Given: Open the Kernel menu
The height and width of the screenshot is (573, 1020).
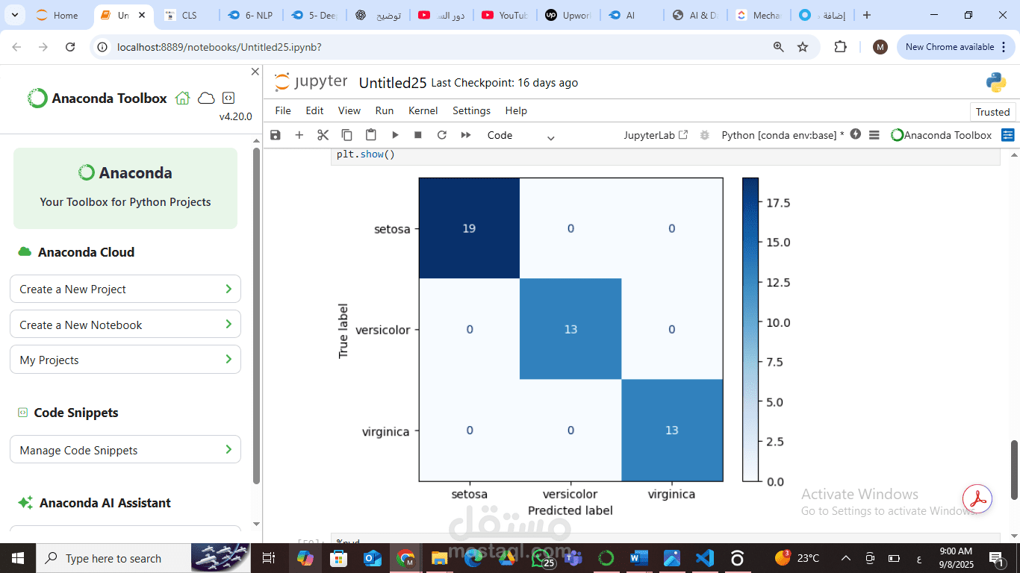Looking at the screenshot, I should [423, 110].
